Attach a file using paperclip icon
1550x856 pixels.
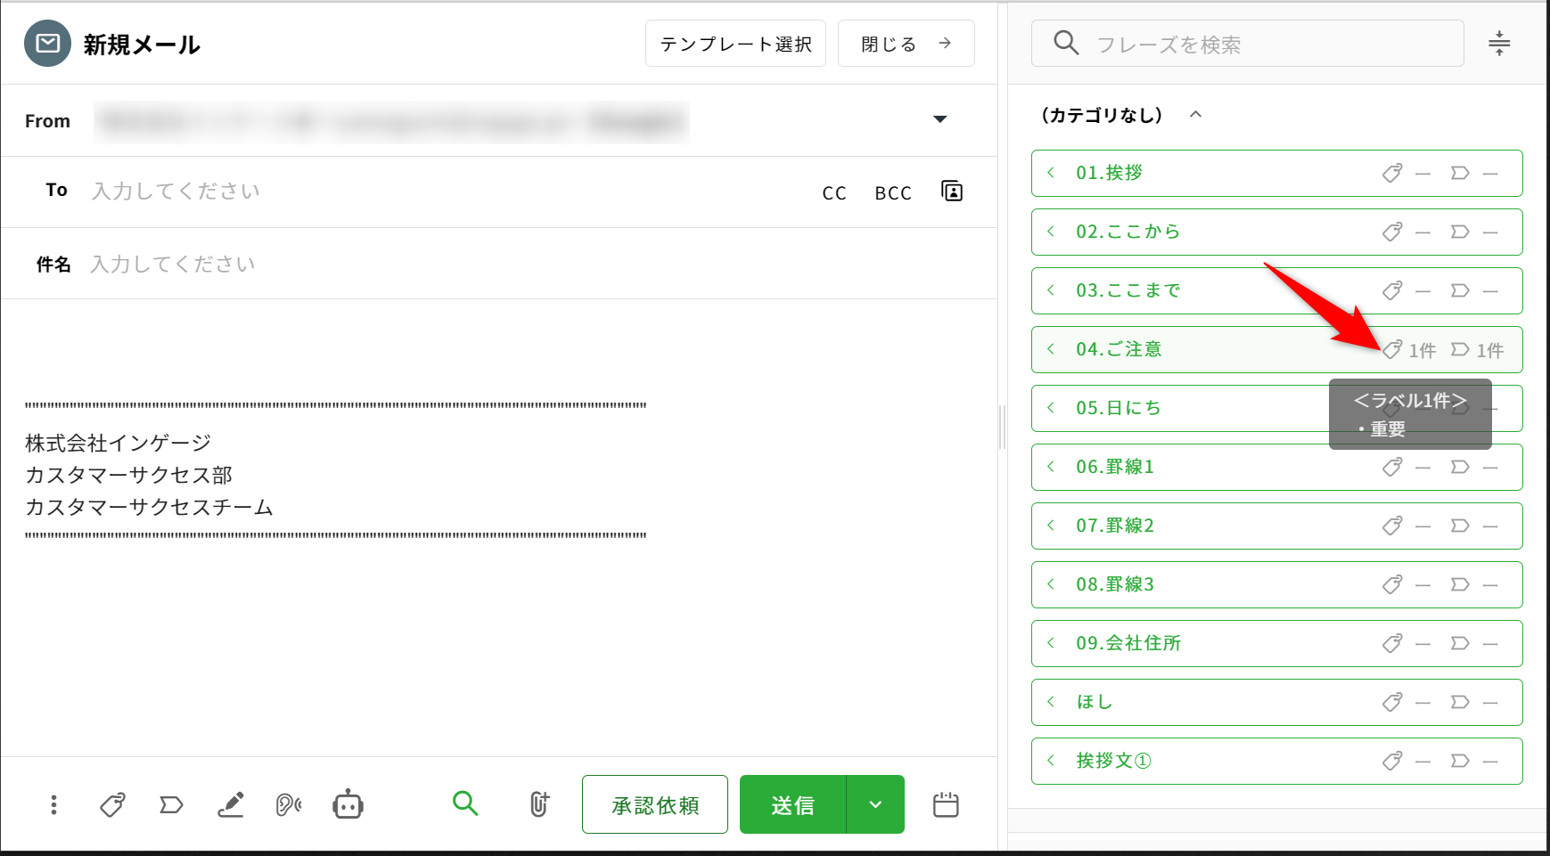coord(539,804)
